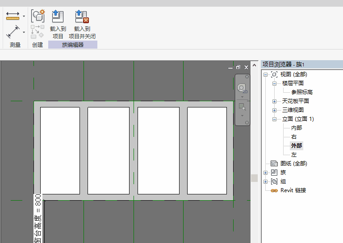
Task: Select 天花板平面 in project browser
Action: coord(296,101)
